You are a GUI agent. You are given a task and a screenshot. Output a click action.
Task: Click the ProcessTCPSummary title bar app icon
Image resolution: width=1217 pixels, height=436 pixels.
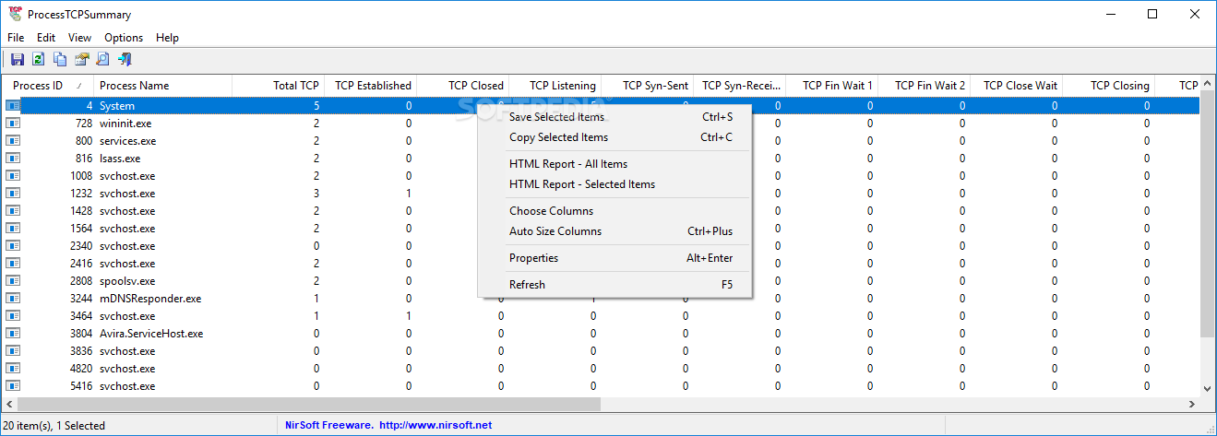(x=14, y=14)
